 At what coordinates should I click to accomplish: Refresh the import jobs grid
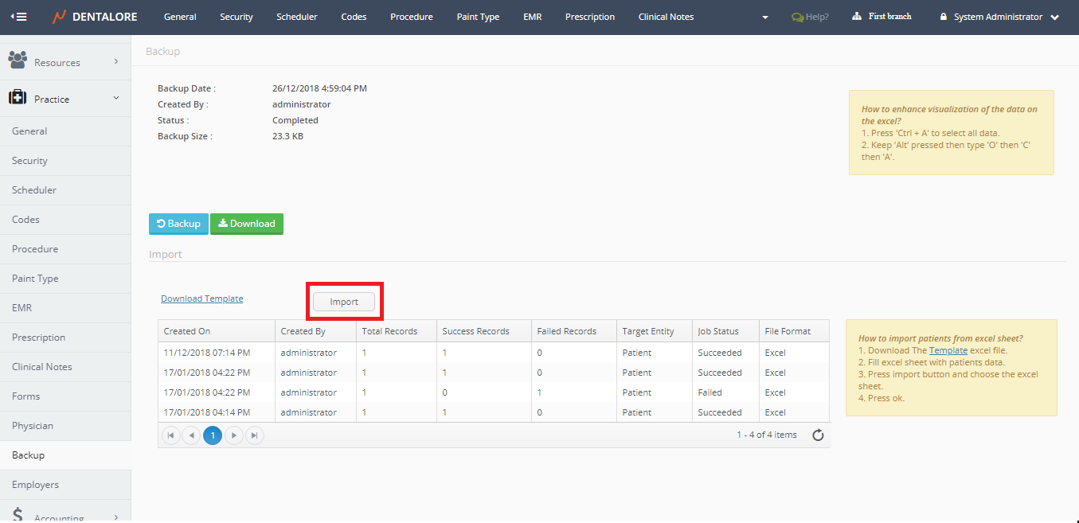pyautogui.click(x=817, y=435)
